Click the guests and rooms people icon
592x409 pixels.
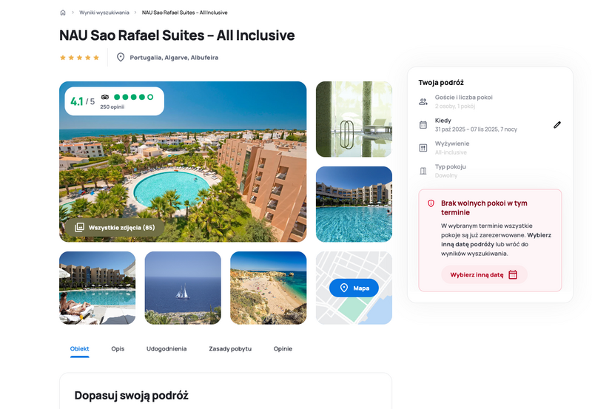pos(423,101)
